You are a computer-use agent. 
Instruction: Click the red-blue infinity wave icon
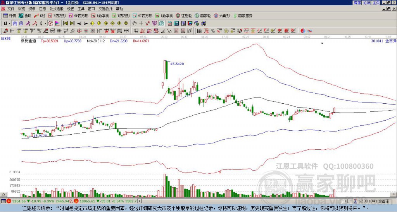[x=310, y=31]
